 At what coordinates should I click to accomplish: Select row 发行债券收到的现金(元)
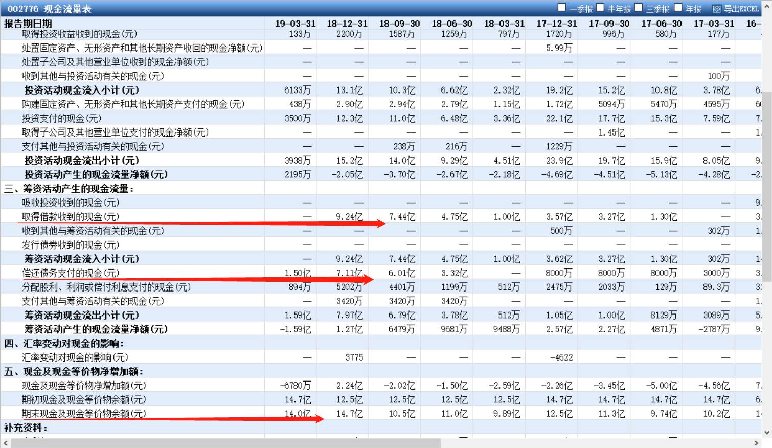point(381,245)
